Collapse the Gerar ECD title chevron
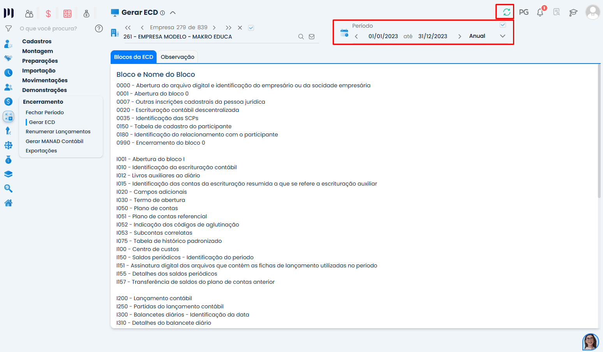The image size is (603, 352). pyautogui.click(x=173, y=12)
